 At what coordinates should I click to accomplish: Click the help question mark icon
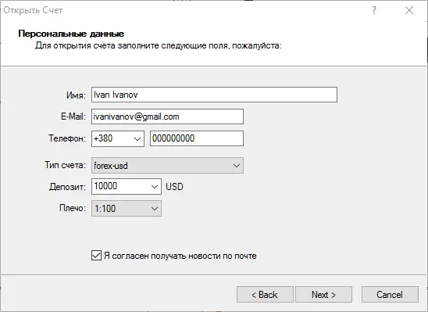point(374,10)
